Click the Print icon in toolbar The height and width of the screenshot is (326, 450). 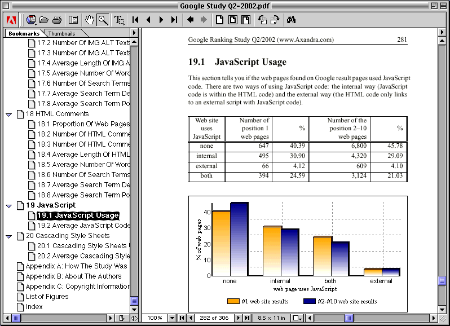coord(57,20)
